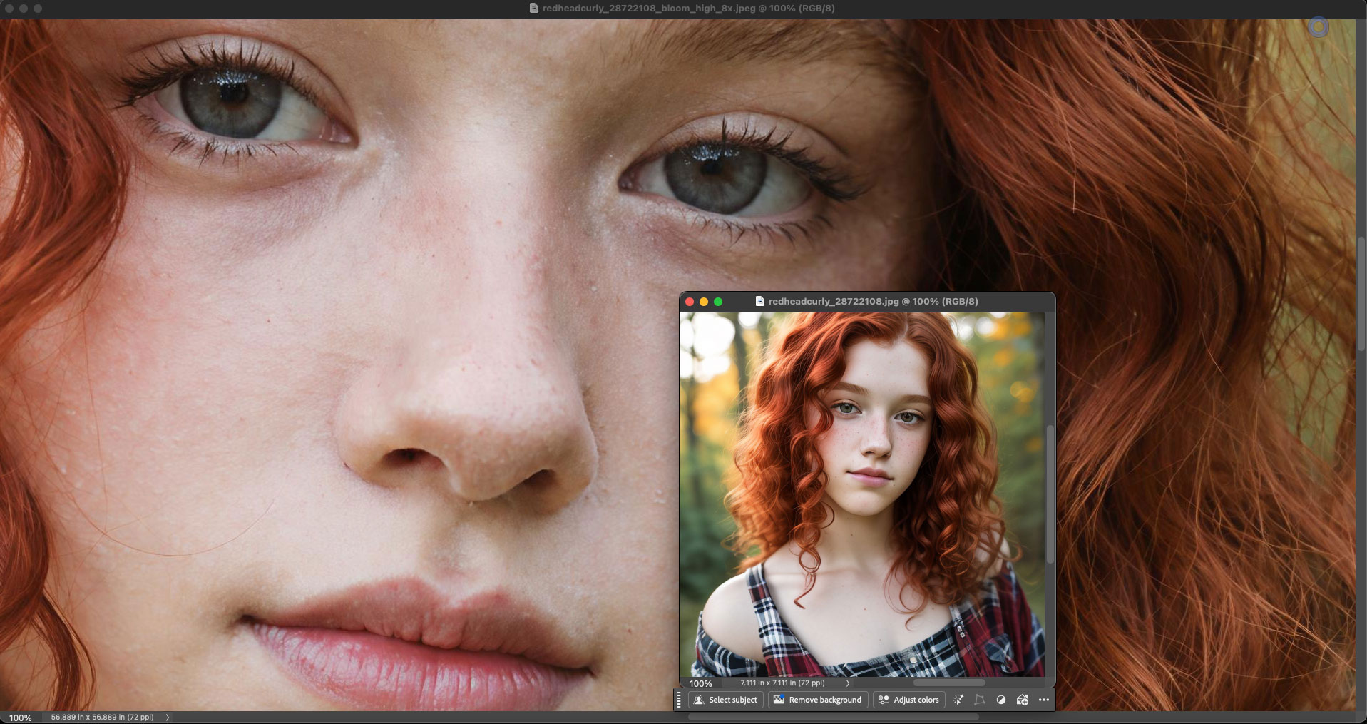Click file icon beside bloom_high_8x.jpeg title

click(533, 9)
